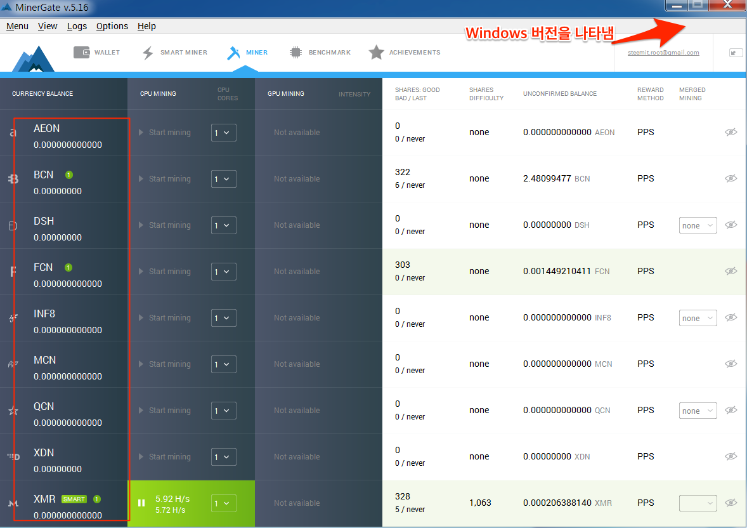
Task: Open INF8 merged mining dropdown
Action: [x=698, y=318]
